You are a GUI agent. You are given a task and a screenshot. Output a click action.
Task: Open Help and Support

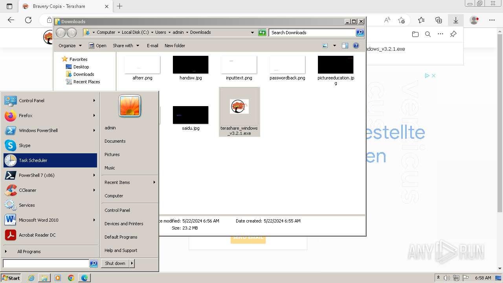point(121,250)
